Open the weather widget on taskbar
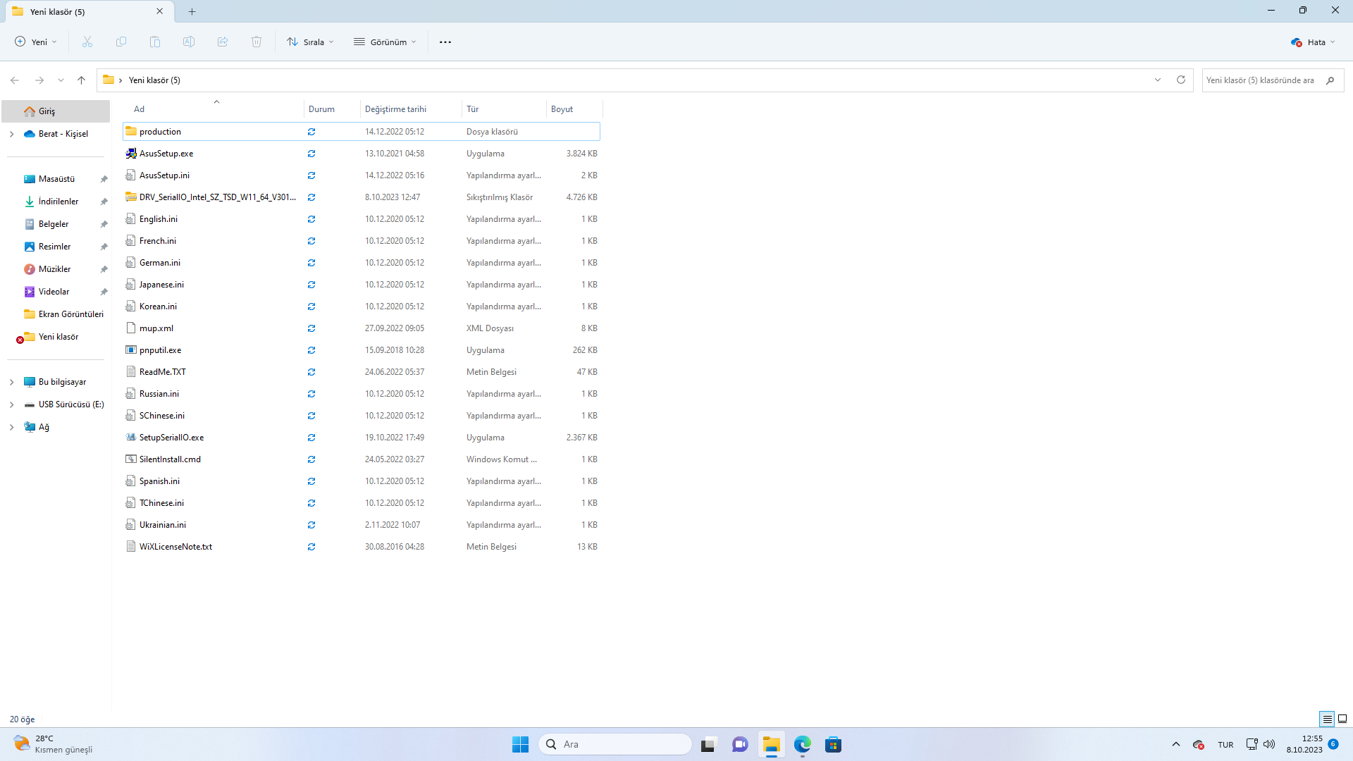This screenshot has height=761, width=1353. point(53,744)
